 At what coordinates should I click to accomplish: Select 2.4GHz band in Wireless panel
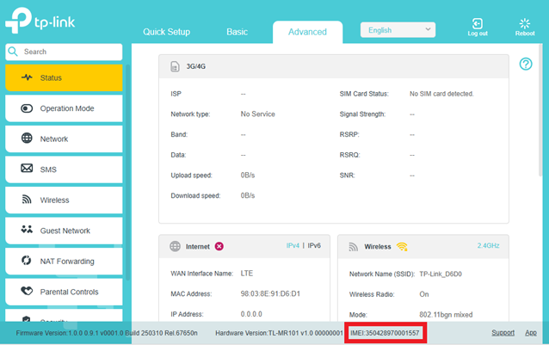coord(487,245)
